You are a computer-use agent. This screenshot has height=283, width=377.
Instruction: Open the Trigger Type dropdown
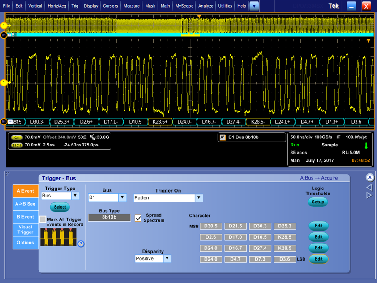pyautogui.click(x=75, y=196)
